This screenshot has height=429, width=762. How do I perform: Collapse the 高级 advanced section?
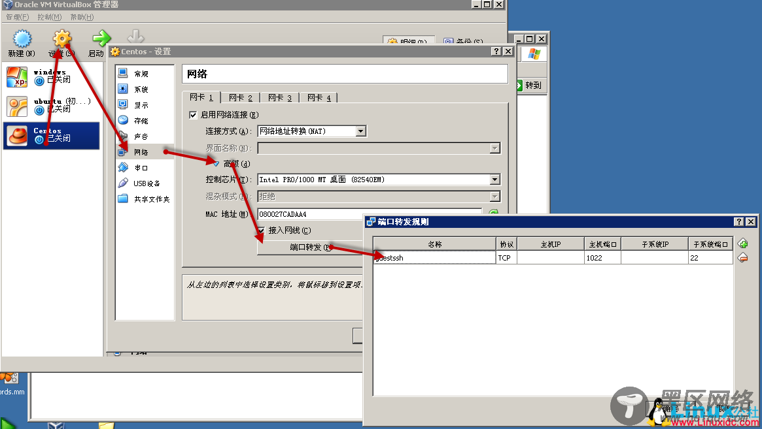click(x=216, y=164)
